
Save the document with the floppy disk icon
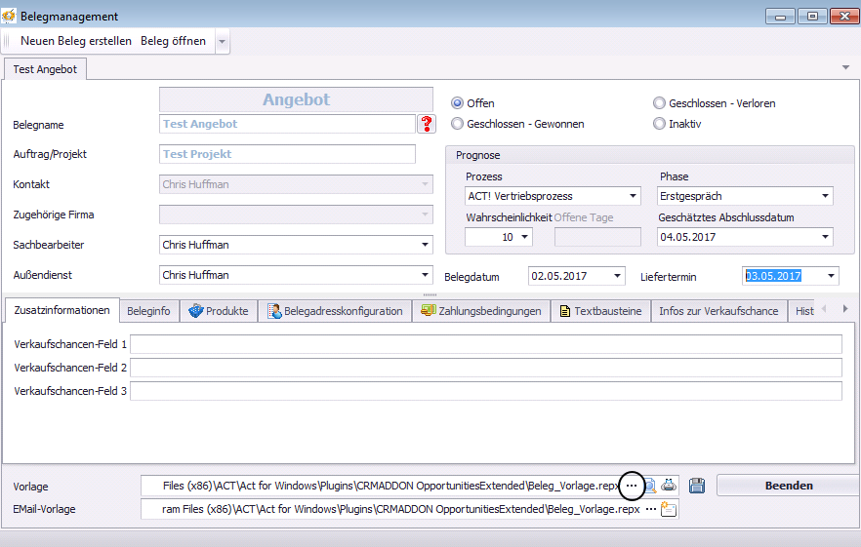coord(697,486)
